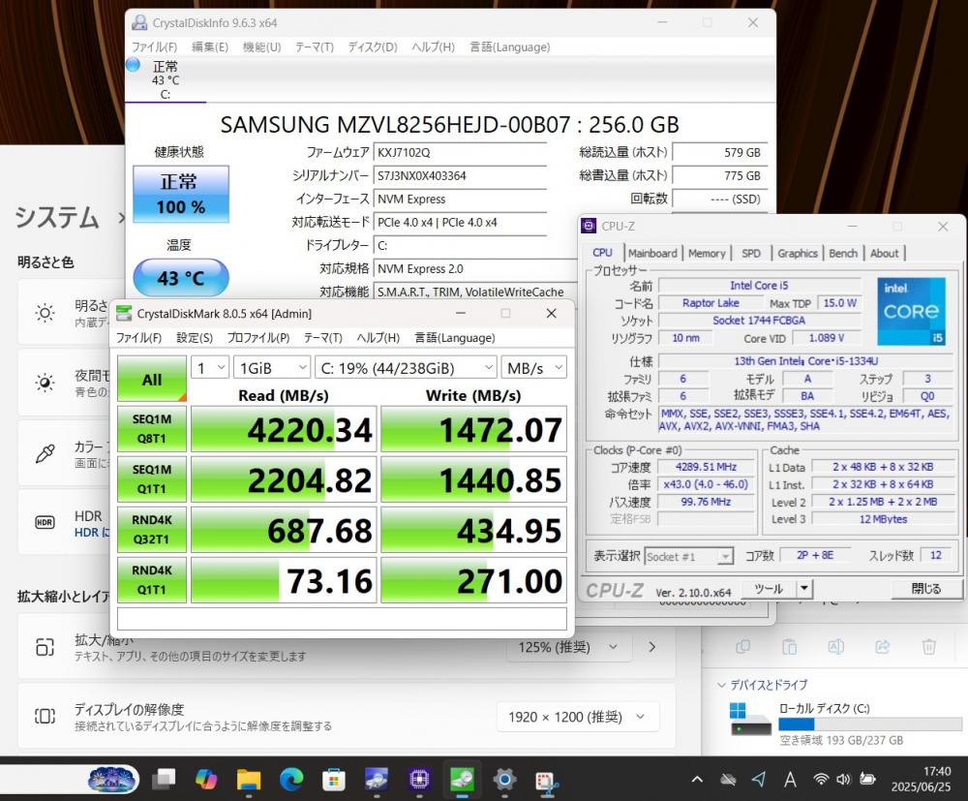Click the Intel Core i5 logo badge in CPU-Z
Screen dimensions: 968x801
tap(911, 311)
